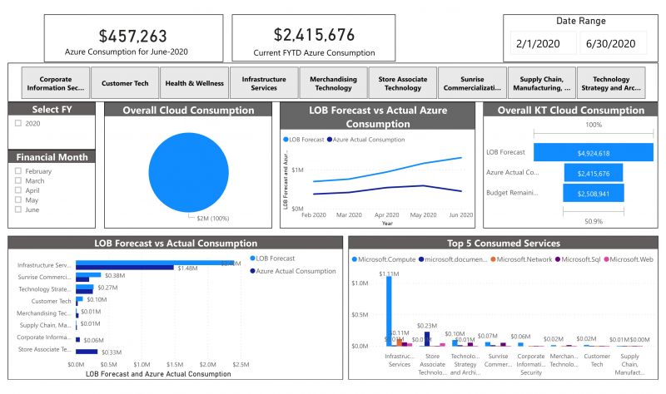Select Corporate Information Sec... business unit button
This screenshot has width=666, height=394.
coord(56,83)
